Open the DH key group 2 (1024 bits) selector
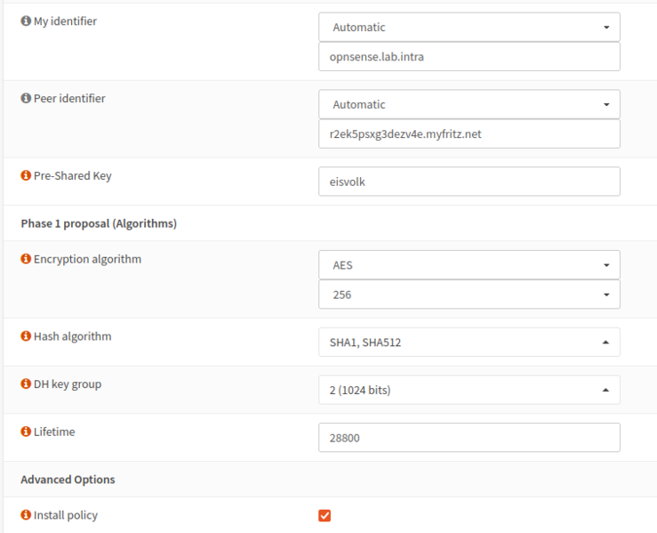657x533 pixels. [x=469, y=390]
